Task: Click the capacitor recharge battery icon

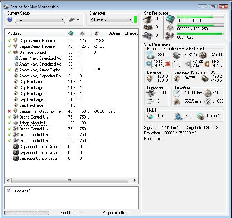Action: pos(205,78)
